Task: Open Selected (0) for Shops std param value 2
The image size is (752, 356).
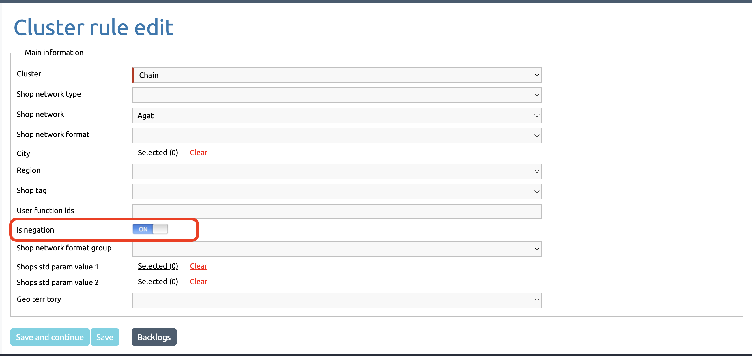Action: pyautogui.click(x=158, y=282)
